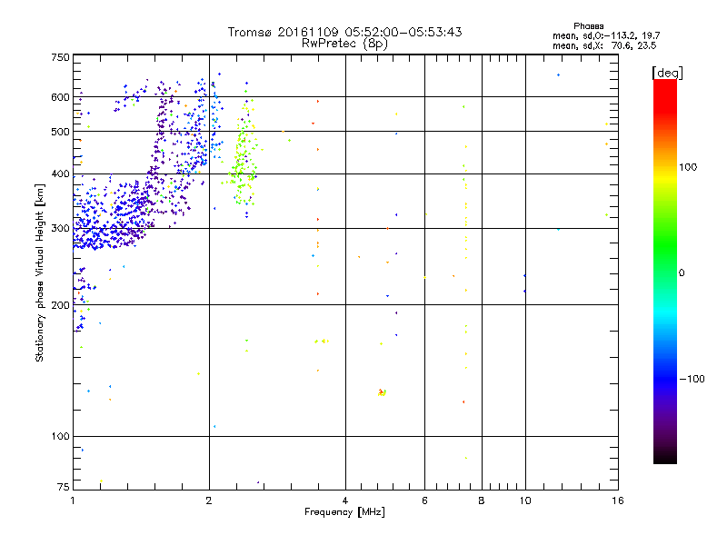Image resolution: width=727 pixels, height=545 pixels.
Task: Click the x-axis tick label '8'
Action: 482,500
